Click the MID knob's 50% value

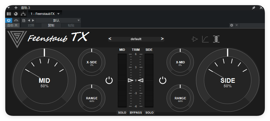click(x=44, y=86)
